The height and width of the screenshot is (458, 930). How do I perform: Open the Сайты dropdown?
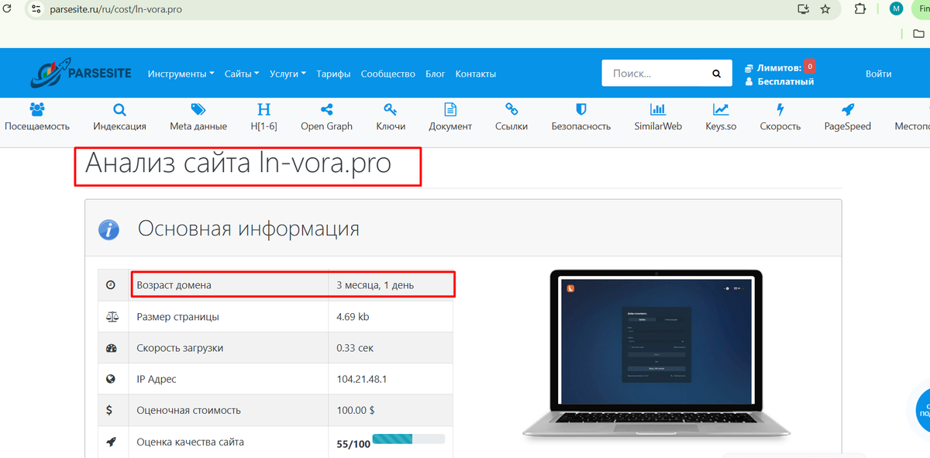[x=241, y=74]
